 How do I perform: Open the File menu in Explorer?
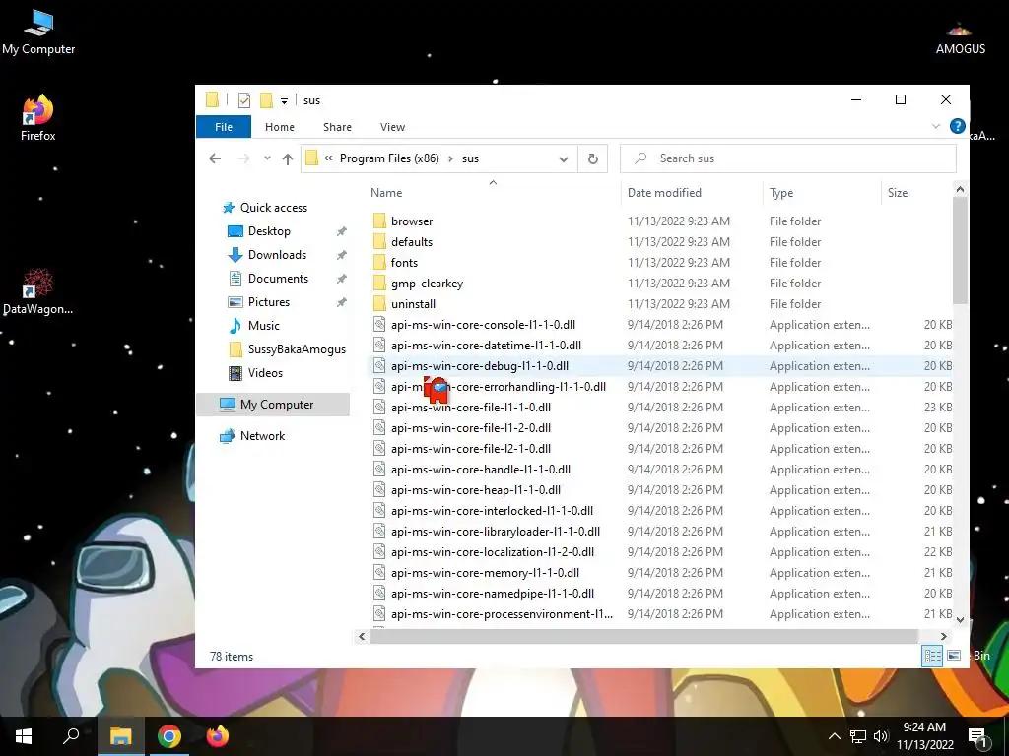[x=224, y=127]
